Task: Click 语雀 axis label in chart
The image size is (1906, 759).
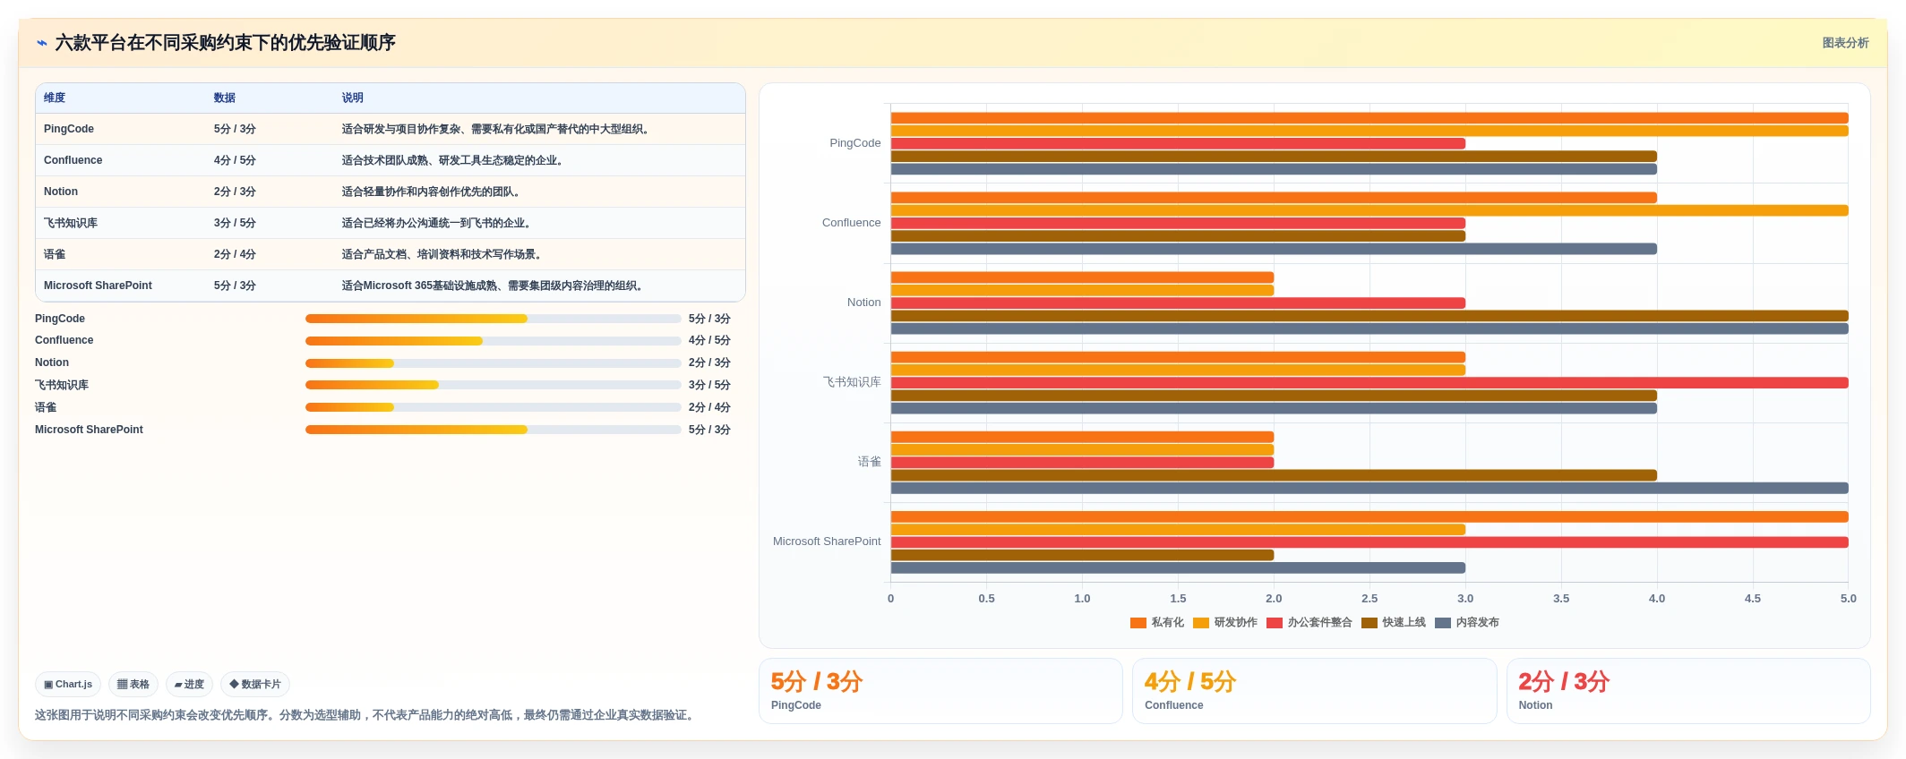Action: point(870,462)
